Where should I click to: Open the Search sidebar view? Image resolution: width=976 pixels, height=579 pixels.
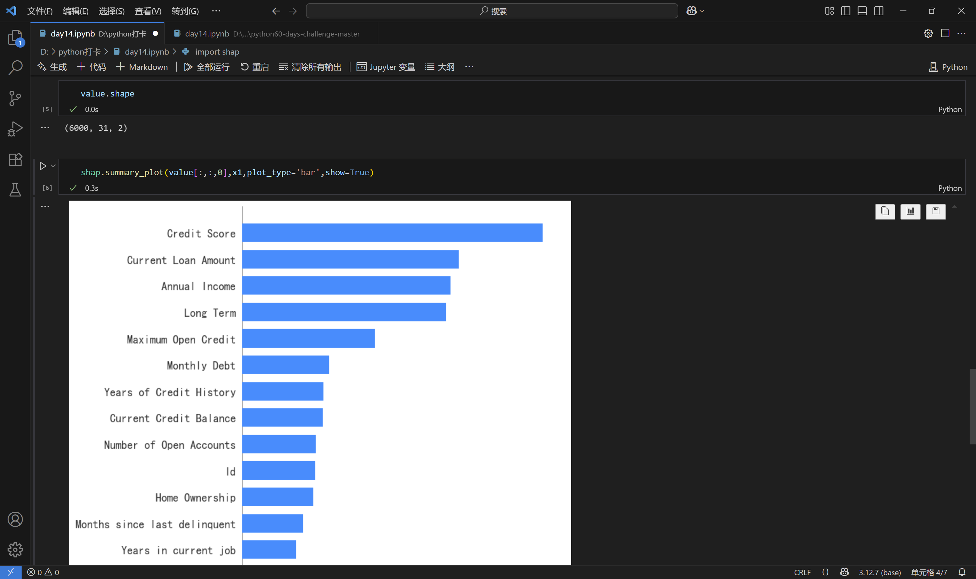(15, 68)
